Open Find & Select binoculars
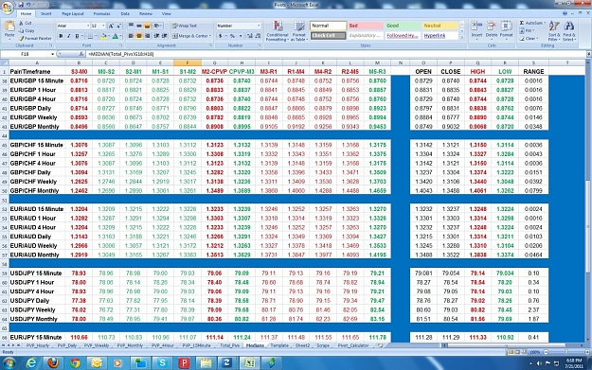592x370 pixels. pos(568,31)
